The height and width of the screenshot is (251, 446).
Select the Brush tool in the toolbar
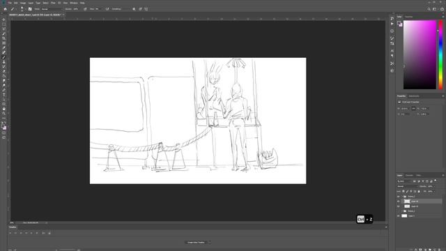[x=3, y=57]
